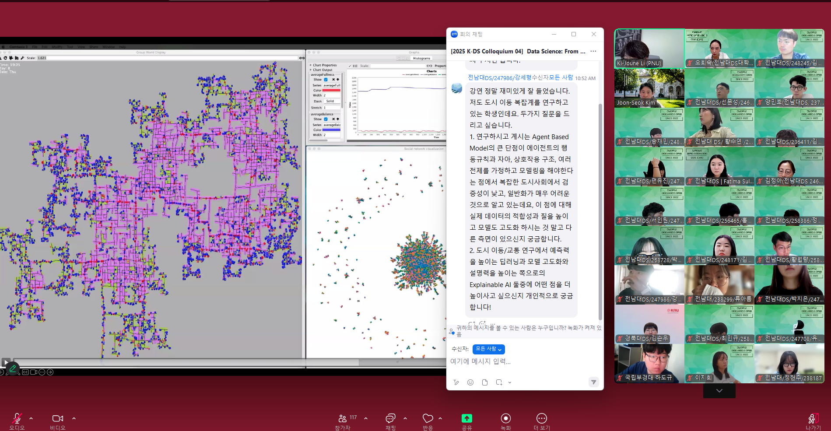Toggle the Fill checkbox in Graphs

(350, 66)
